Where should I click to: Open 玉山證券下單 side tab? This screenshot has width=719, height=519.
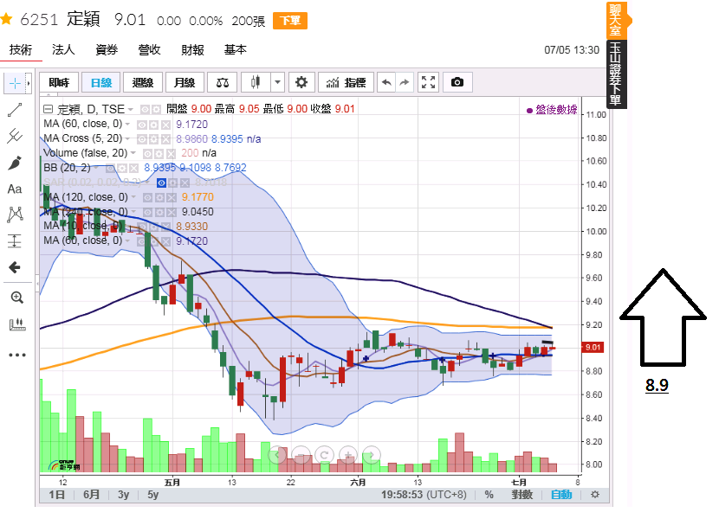tap(616, 74)
